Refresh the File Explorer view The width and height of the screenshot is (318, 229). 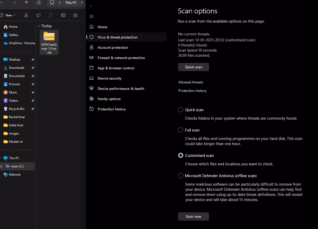39,3
